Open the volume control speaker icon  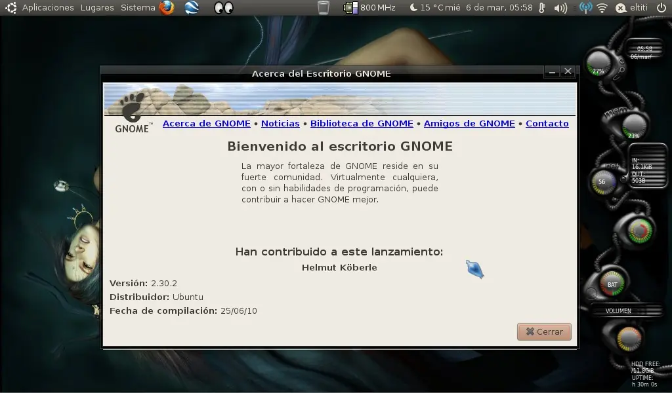click(560, 8)
